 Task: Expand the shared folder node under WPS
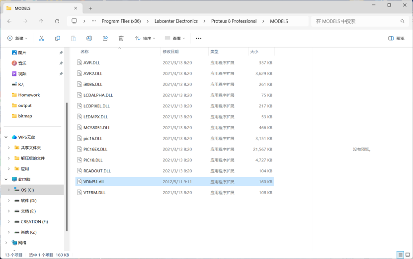pos(8,148)
